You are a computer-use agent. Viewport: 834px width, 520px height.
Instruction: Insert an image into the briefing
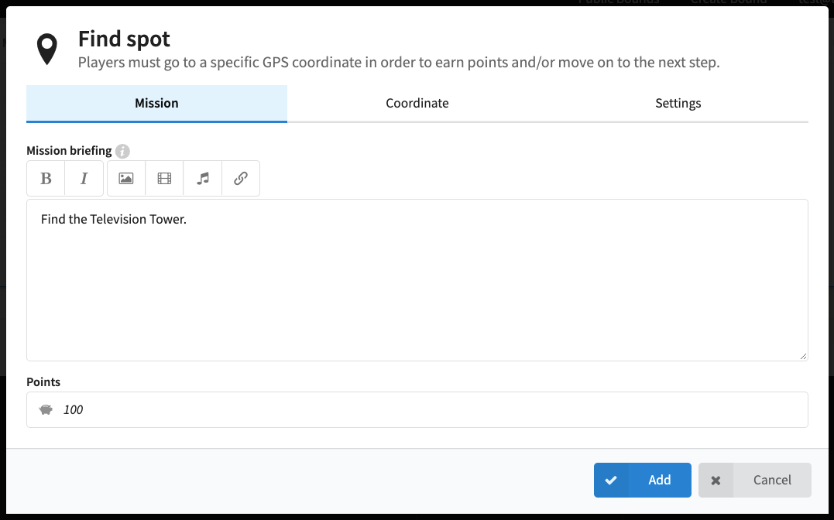[126, 179]
